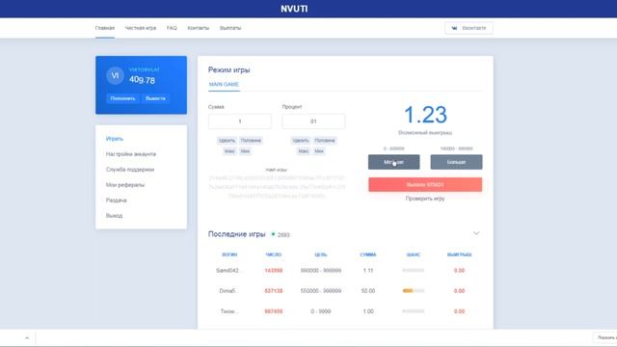Open Раздача in the sidebar
This screenshot has width=617, height=347.
116,200
